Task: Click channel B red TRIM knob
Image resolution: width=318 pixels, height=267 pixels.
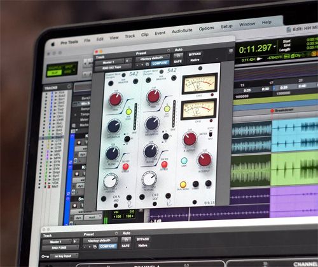Action: point(153,96)
